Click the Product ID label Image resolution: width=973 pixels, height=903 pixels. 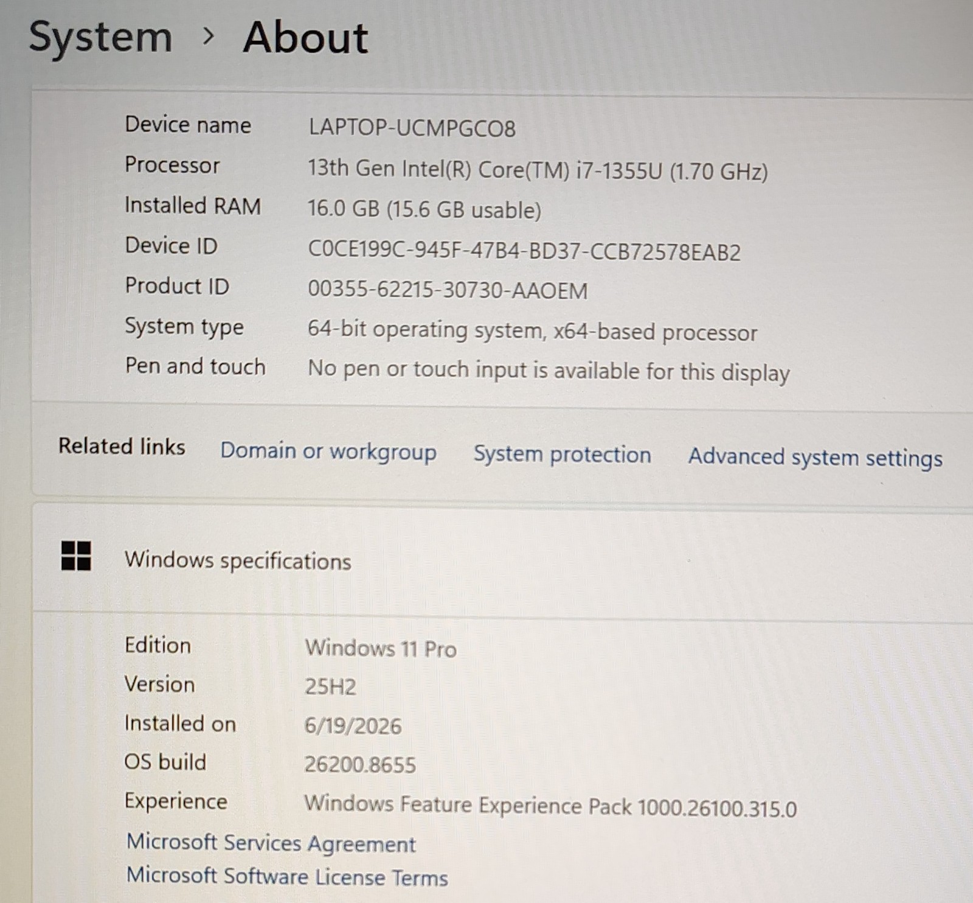[177, 286]
